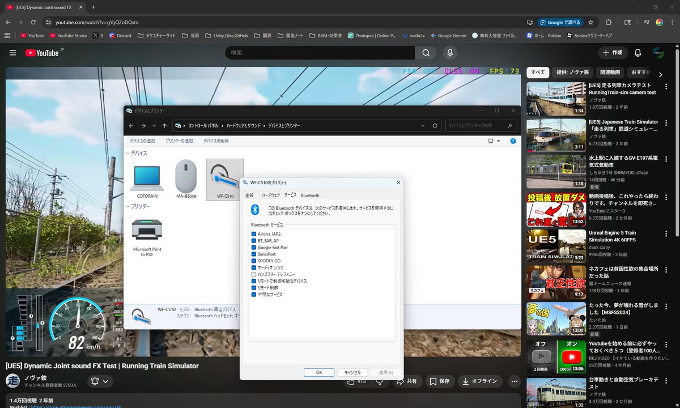680x408 pixels.
Task: Open the YouTube Studio bookmark
Action: click(x=69, y=35)
